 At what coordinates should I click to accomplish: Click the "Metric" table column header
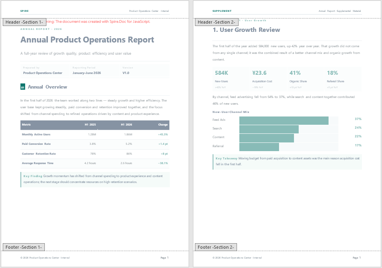26,125
